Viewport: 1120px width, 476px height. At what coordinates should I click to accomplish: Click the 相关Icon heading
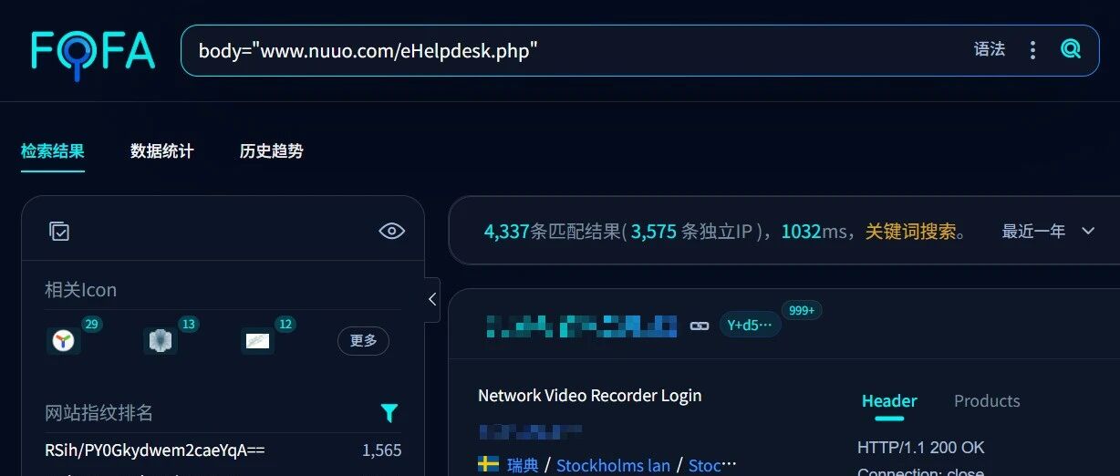coord(81,291)
